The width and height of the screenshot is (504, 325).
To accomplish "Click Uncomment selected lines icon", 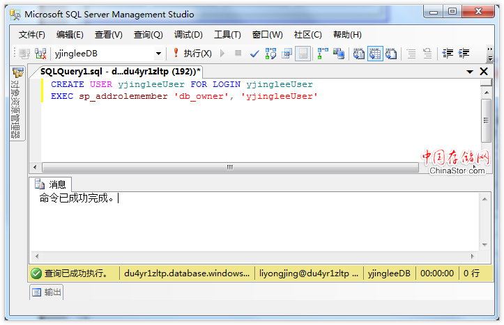I will click(427, 54).
